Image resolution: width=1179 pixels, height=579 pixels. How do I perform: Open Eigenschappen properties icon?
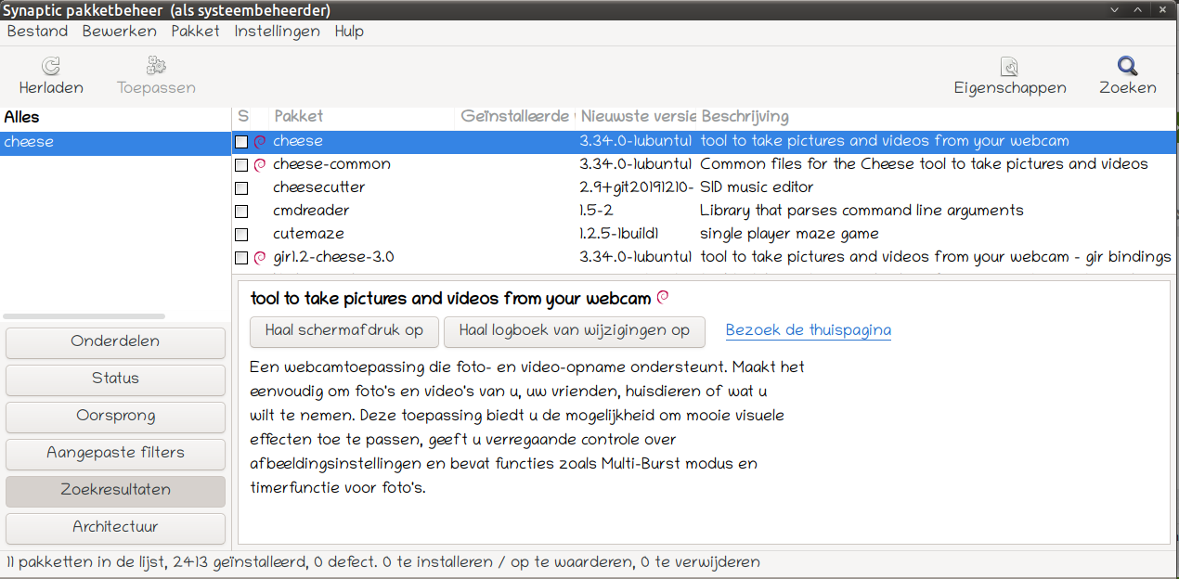1009,66
